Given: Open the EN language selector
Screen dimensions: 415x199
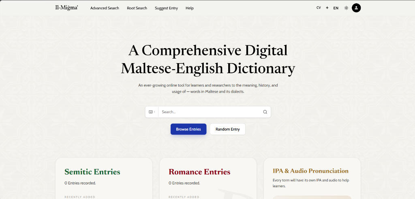Looking at the screenshot, I should click(336, 8).
